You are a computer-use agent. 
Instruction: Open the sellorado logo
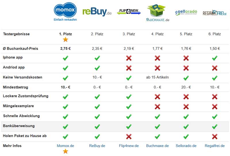click(x=186, y=13)
